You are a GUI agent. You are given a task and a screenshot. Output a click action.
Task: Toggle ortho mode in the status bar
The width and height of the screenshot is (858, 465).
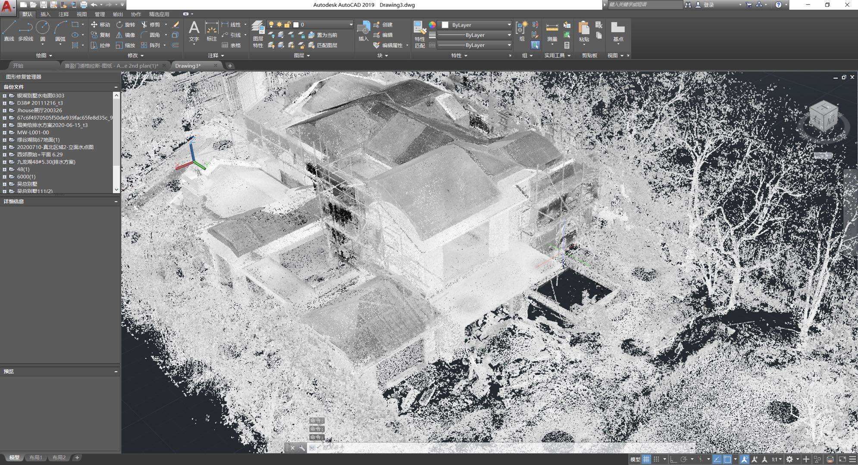coord(673,459)
